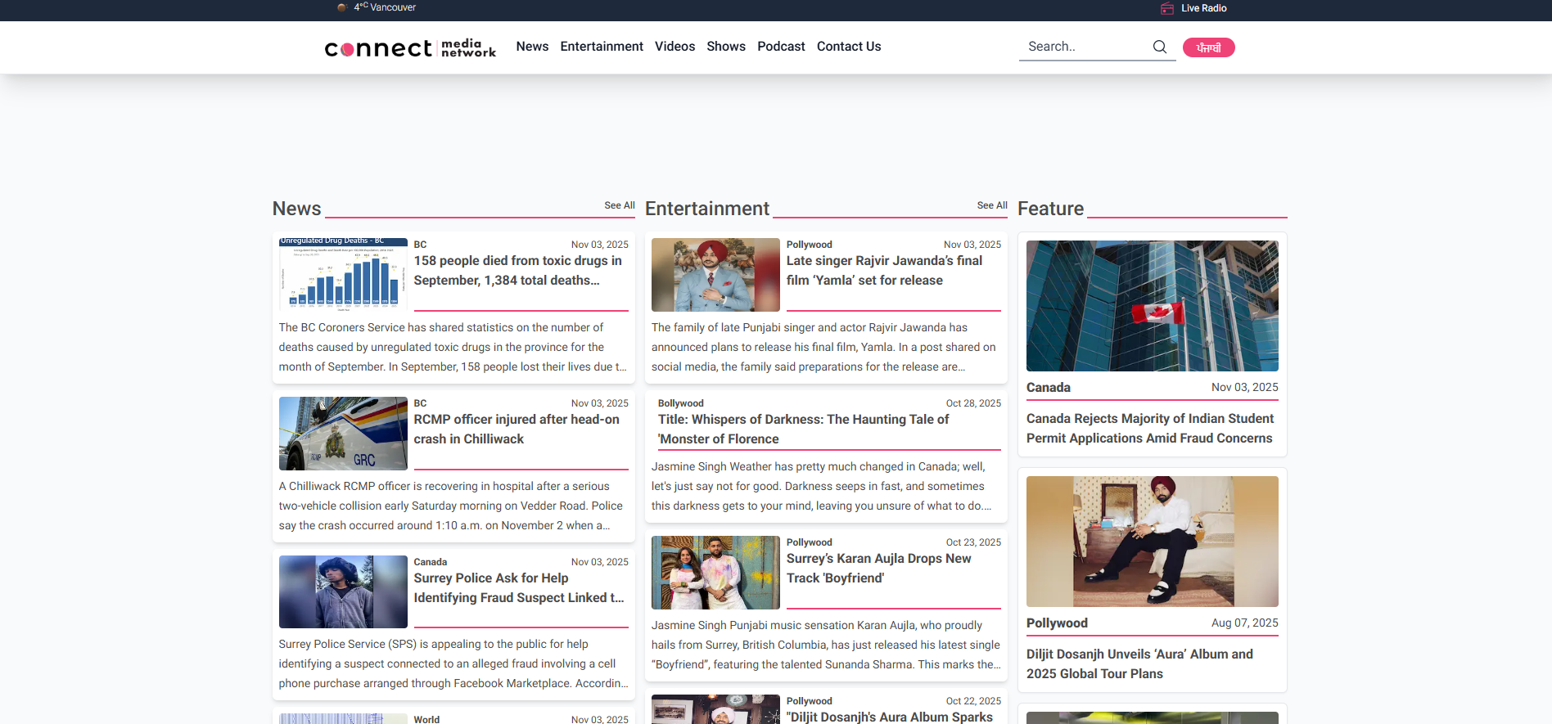Viewport: 1552px width, 724px height.
Task: Open Surrey Police fraud suspect headline
Action: click(518, 587)
